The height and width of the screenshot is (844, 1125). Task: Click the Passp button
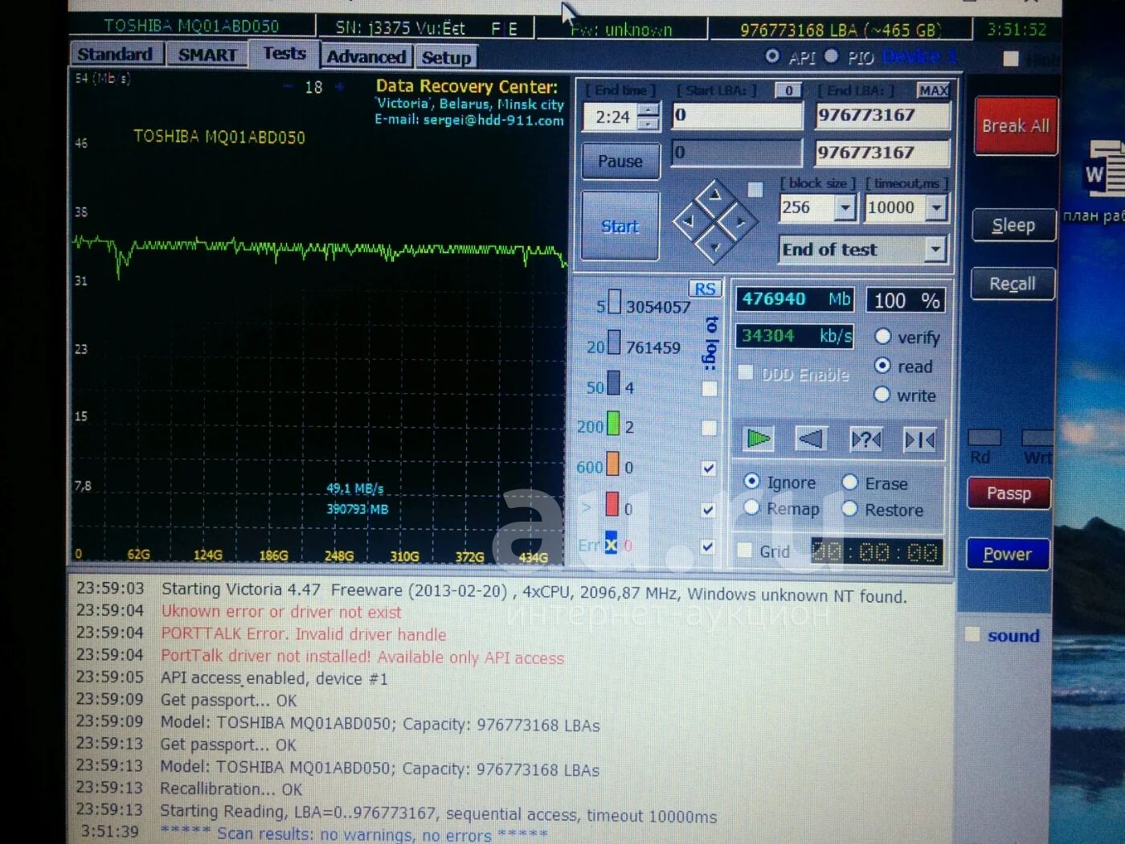[x=1008, y=494]
